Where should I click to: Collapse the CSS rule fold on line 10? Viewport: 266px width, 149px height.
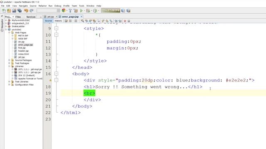pyautogui.click(x=57, y=35)
